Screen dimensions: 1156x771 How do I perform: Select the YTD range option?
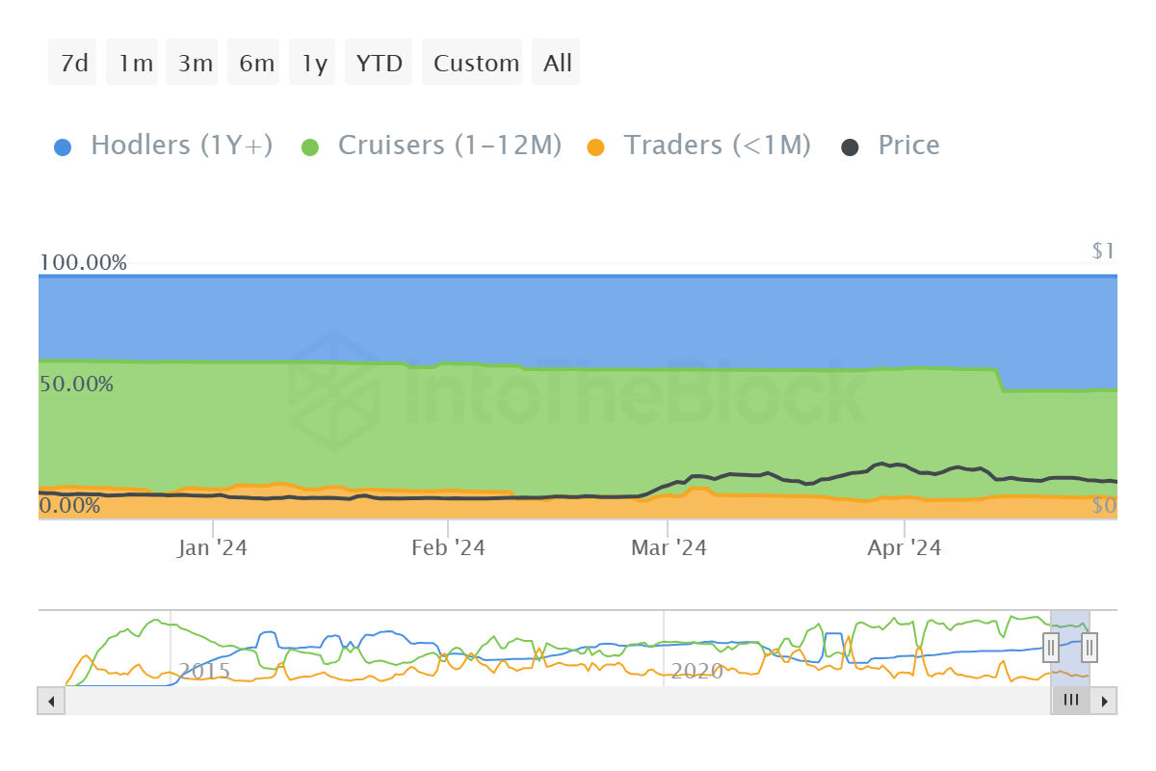point(379,64)
